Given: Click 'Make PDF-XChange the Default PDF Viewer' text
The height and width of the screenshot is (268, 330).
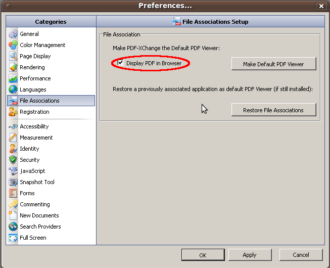Looking at the screenshot, I should 166,48.
